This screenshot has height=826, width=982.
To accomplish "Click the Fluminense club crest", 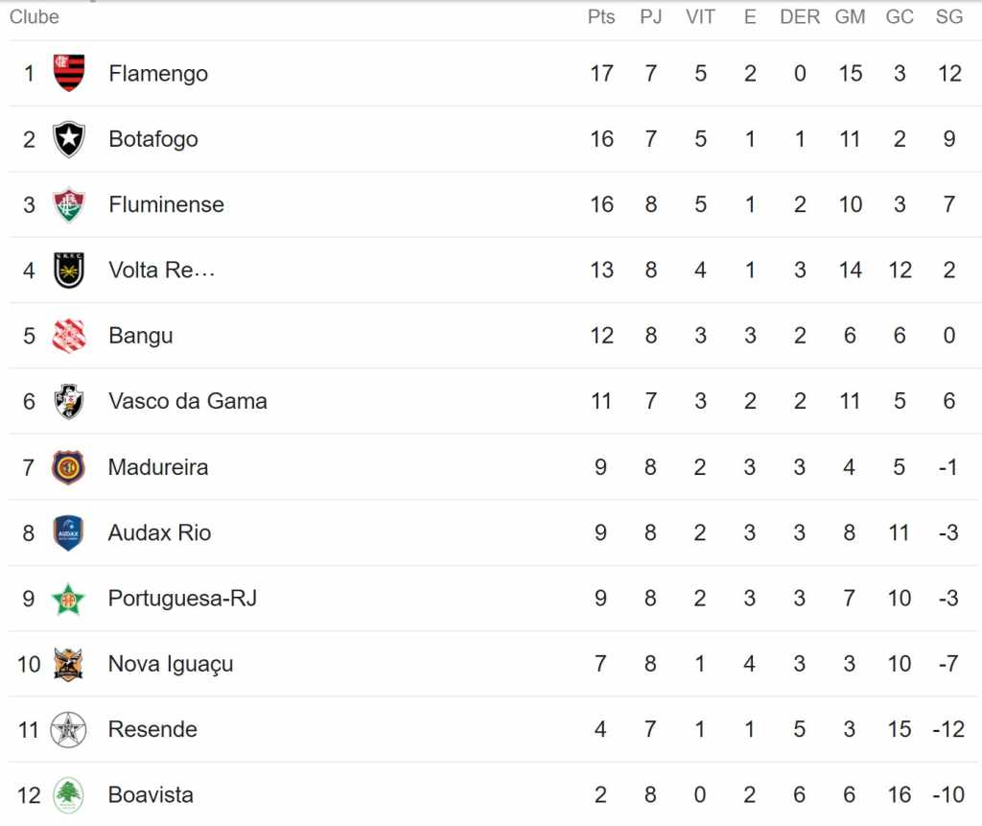I will [x=69, y=204].
